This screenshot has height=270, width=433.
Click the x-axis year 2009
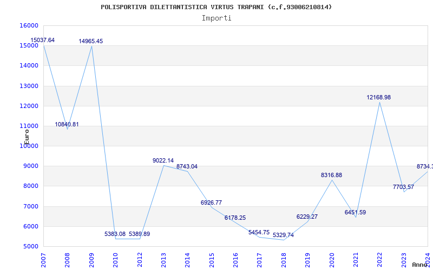(x=91, y=260)
